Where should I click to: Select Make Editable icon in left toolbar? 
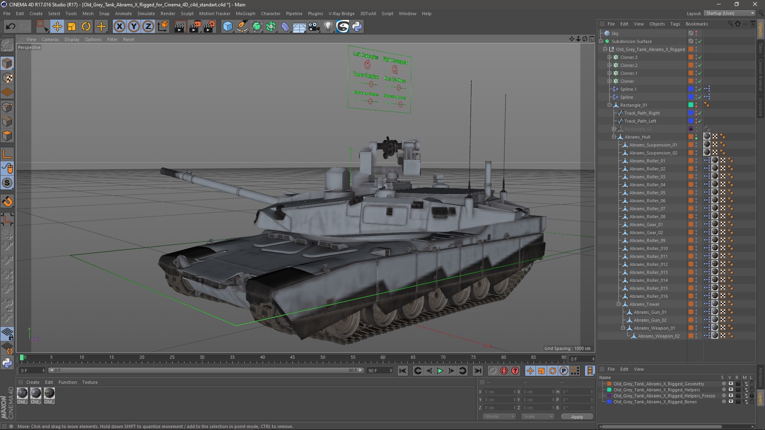7,45
